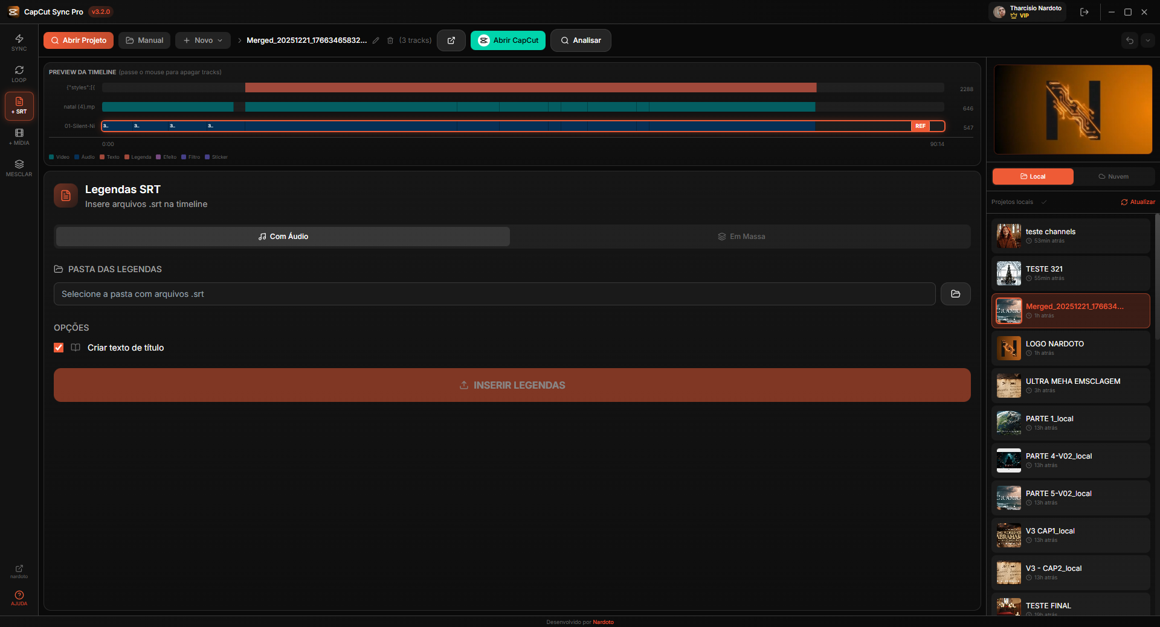
Task: Select the + SRT sidebar tool
Action: click(19, 106)
